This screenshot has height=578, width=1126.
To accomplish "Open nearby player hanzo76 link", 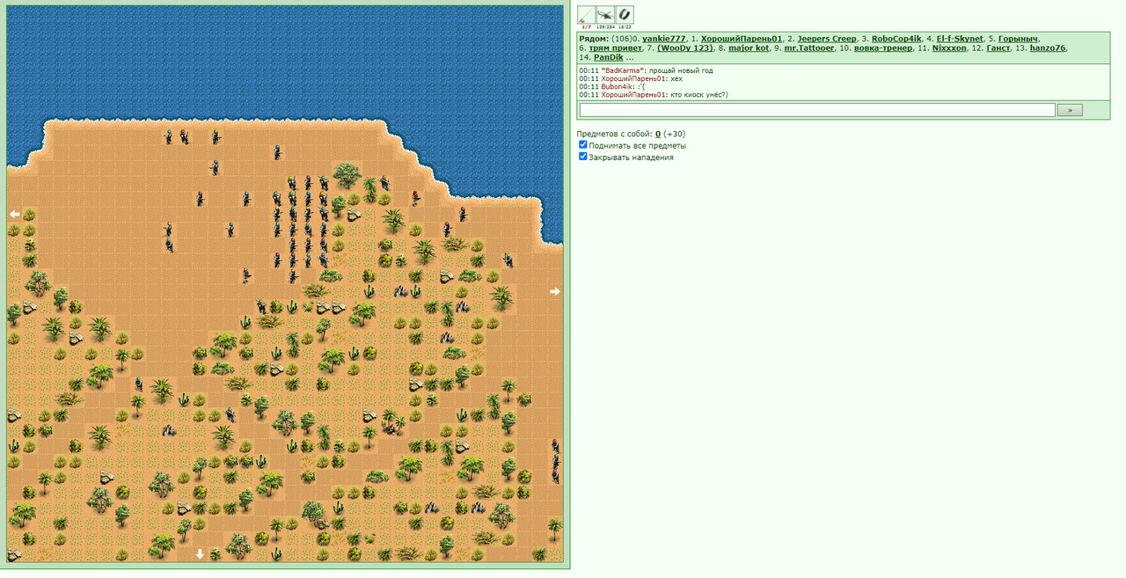I will point(1048,48).
